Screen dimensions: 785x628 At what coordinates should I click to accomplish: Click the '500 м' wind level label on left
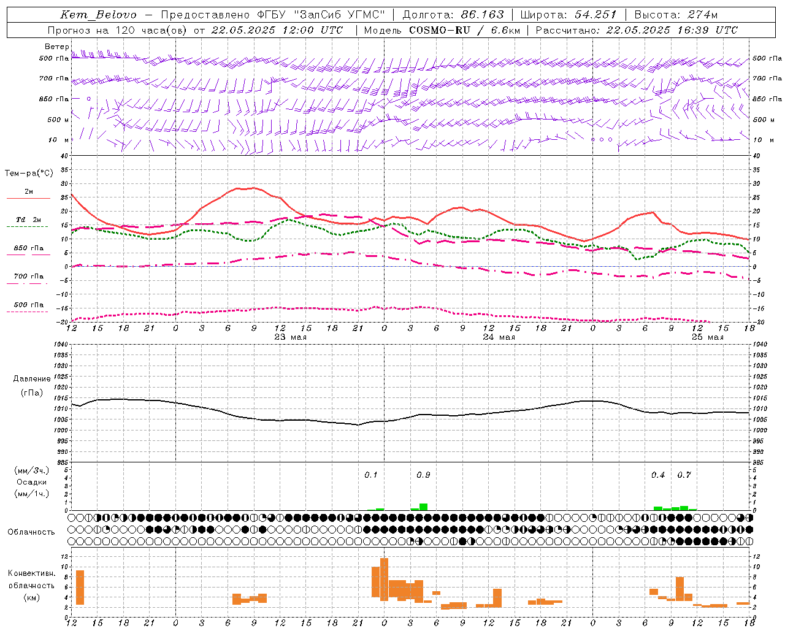pyautogui.click(x=58, y=120)
